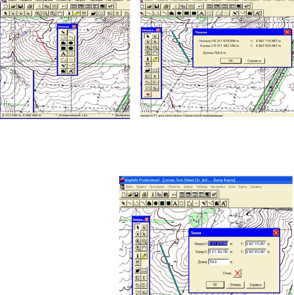294x295 pixels.
Task: Open the Правка menu in MapInfo Professional window
Action: 141,186
